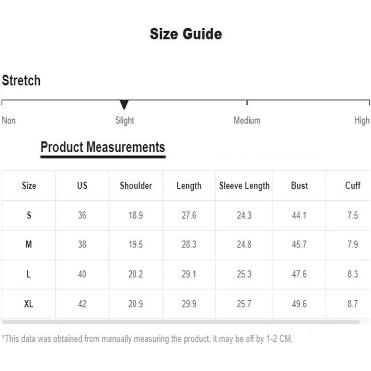The width and height of the screenshot is (371, 371).
Task: Click the Shoulder column header
Action: (136, 185)
